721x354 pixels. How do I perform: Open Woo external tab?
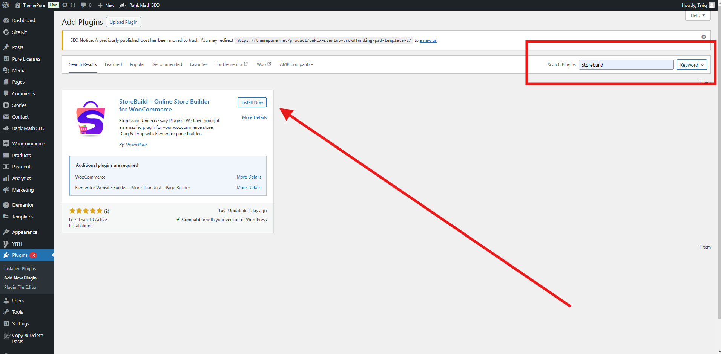coord(264,64)
